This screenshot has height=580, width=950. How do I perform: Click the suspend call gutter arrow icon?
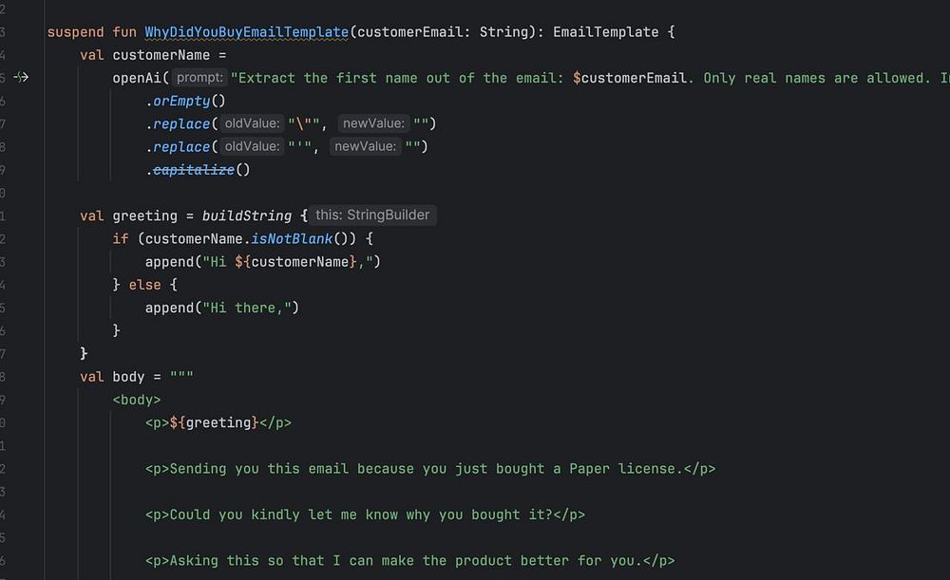(x=21, y=78)
